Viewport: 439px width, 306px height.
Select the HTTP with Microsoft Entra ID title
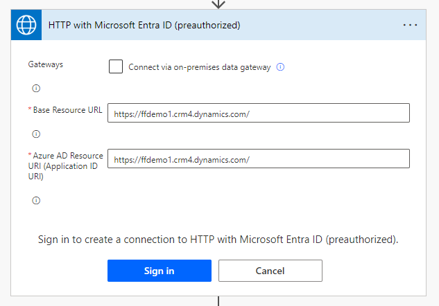pos(144,25)
